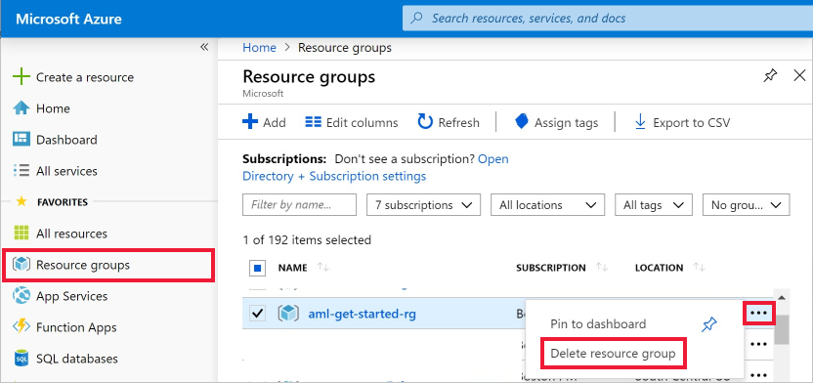This screenshot has width=813, height=383.
Task: Click the pin icon beside Pin to dashboard
Action: 708,324
